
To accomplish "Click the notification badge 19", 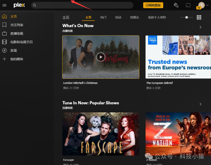I will (x=199, y=8).
